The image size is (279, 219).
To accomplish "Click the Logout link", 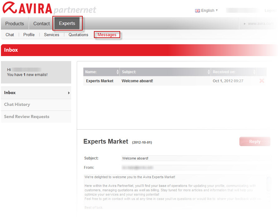I will pos(271,11).
